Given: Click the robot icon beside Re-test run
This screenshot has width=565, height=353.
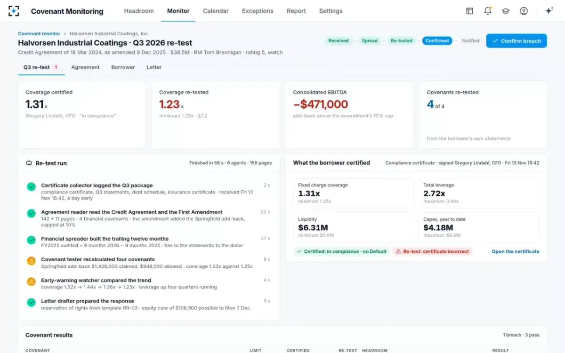Looking at the screenshot, I should click(29, 163).
